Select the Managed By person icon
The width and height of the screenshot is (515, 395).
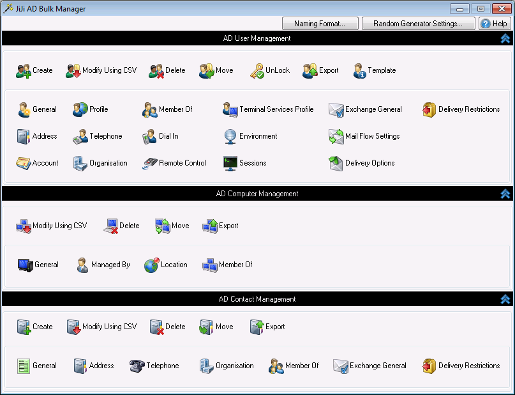tap(82, 265)
